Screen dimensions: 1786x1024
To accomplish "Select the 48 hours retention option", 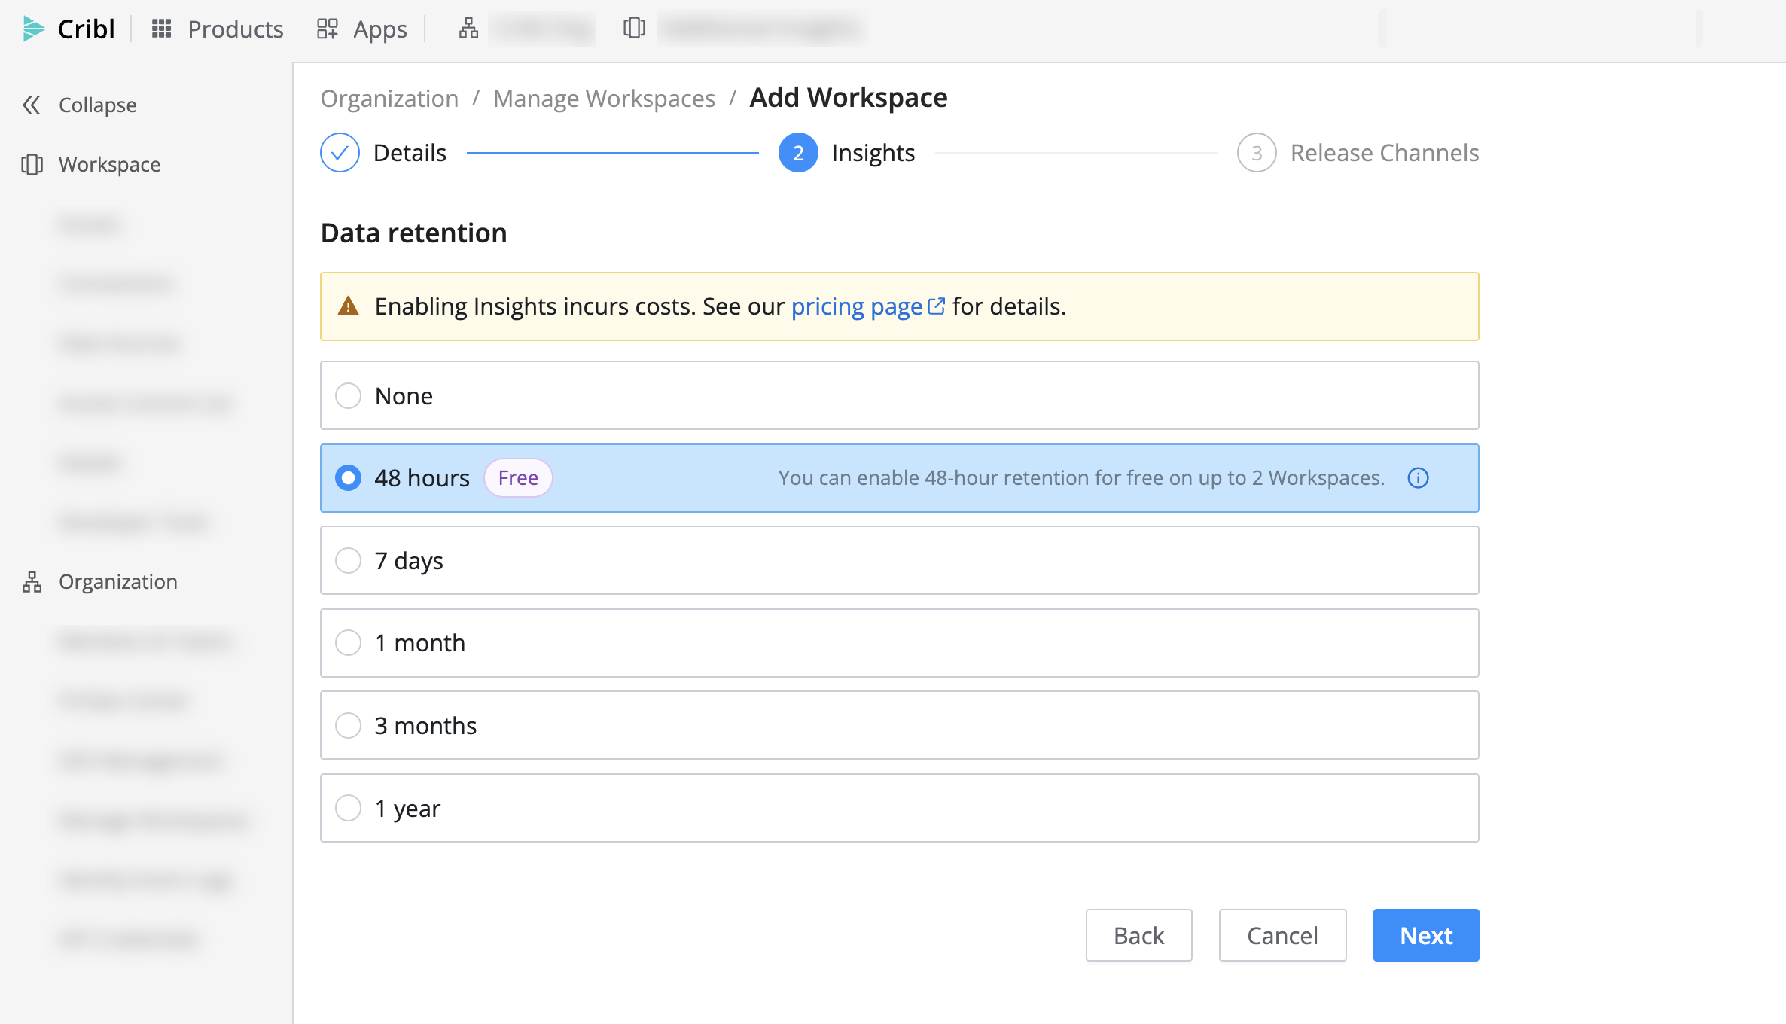I will [900, 478].
